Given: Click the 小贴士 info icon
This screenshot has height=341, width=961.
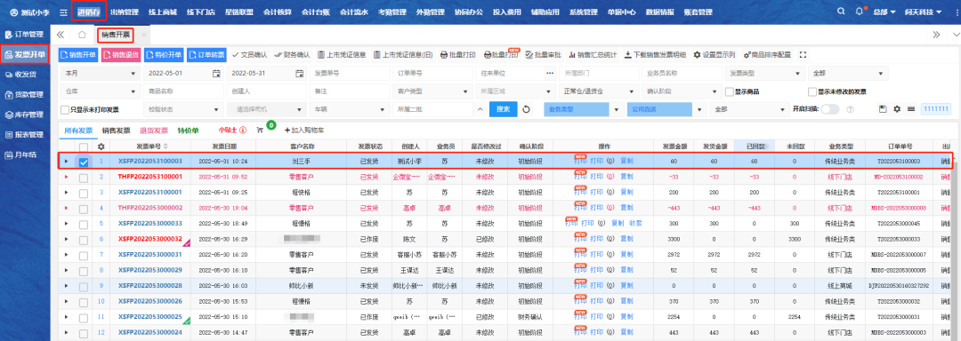Looking at the screenshot, I should (243, 131).
